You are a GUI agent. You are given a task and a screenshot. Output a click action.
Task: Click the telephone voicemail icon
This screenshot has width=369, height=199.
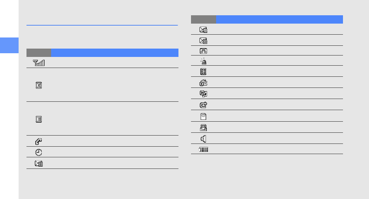pos(203,51)
